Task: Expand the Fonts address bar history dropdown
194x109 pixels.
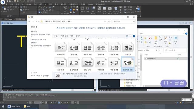Action: click(x=105, y=21)
